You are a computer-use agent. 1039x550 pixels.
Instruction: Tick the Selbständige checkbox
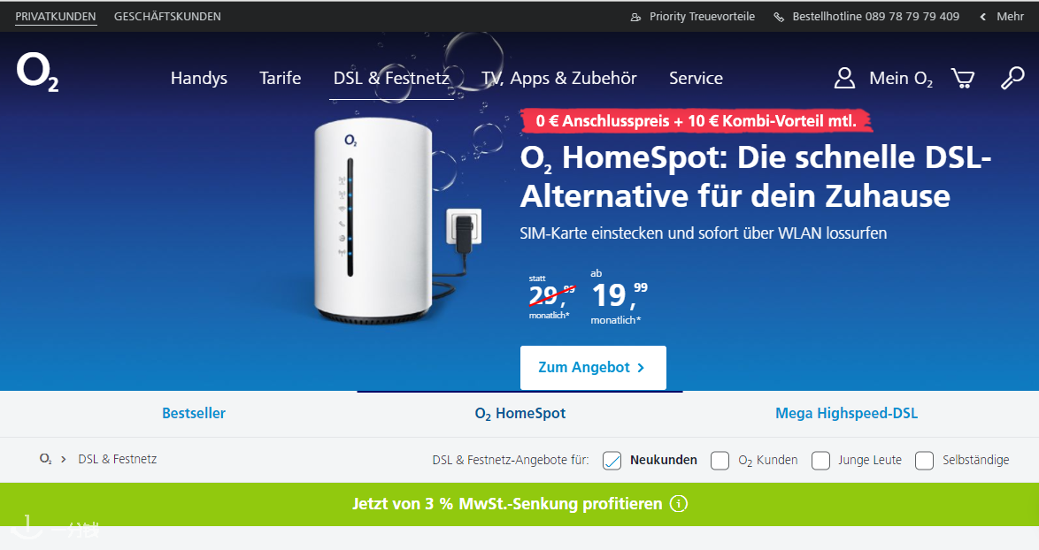[924, 460]
